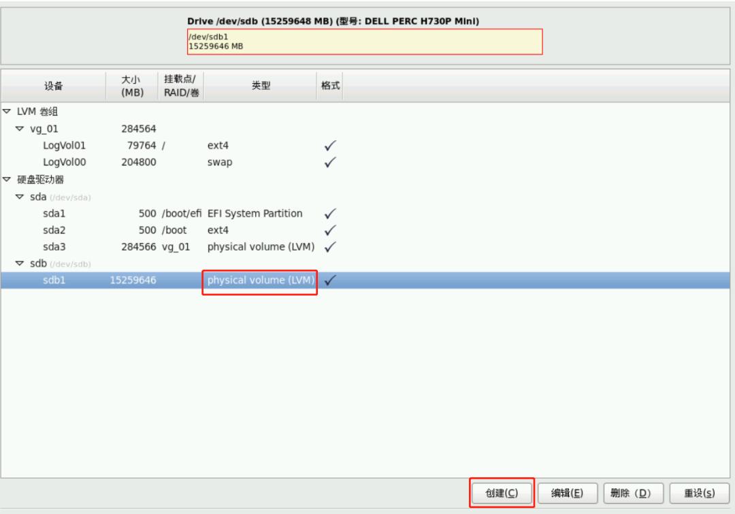Select the sda1 partition row
Screen dimensions: 735x514
(x=365, y=213)
